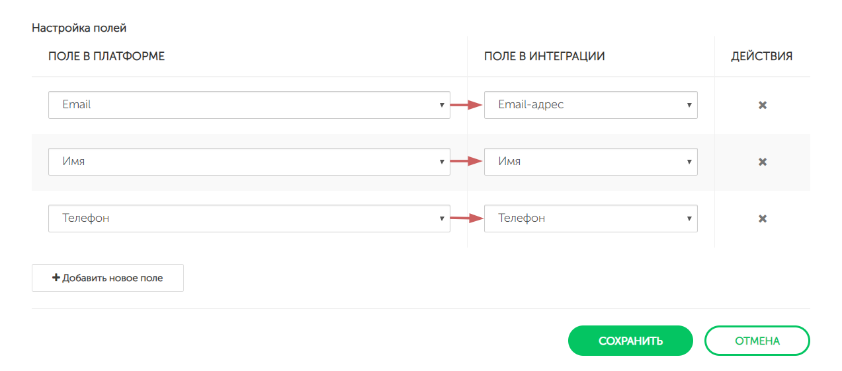Click the Поле в платформе column header
The width and height of the screenshot is (842, 371).
(x=106, y=57)
